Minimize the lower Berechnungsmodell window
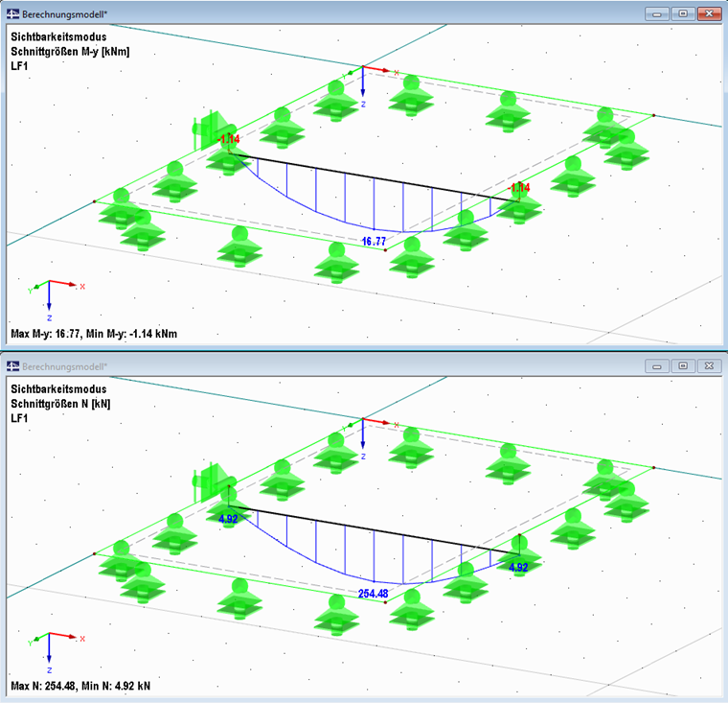This screenshot has width=728, height=703. coord(656,366)
